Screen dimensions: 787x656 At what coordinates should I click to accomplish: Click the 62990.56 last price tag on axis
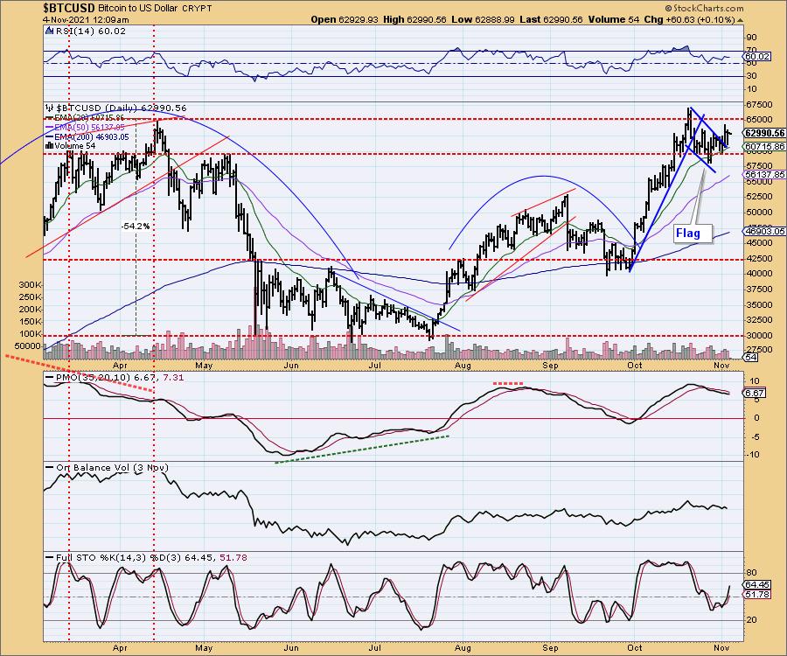tap(765, 133)
